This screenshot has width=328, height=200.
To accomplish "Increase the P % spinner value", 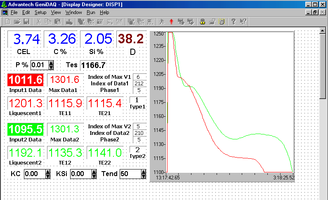I will (51, 63).
